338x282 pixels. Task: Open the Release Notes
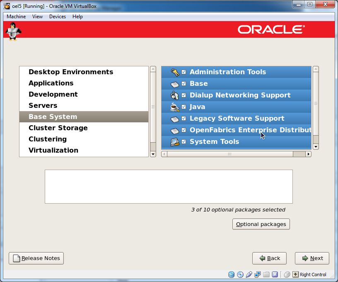36,258
